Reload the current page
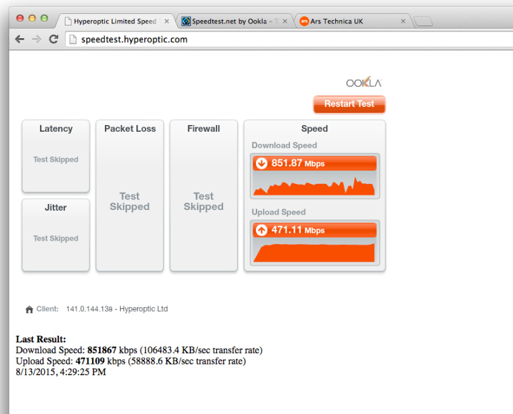Screen dimensions: 513x414 53,39
